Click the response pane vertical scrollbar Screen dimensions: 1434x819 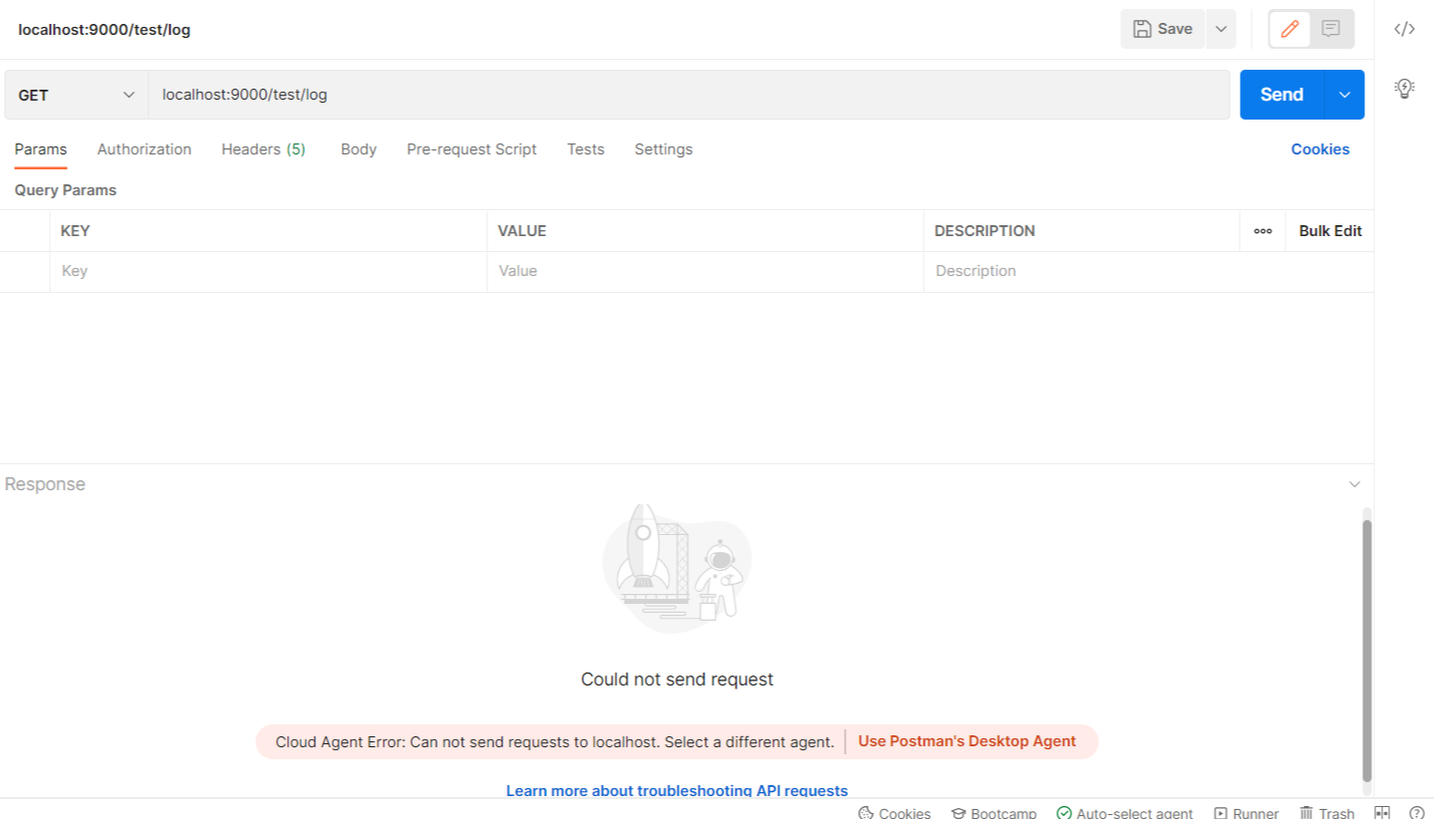coord(1367,651)
